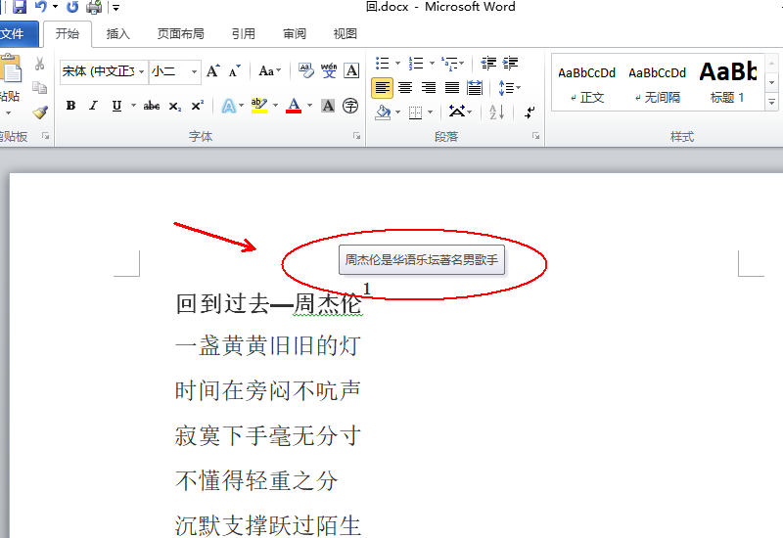Image resolution: width=783 pixels, height=538 pixels.
Task: Toggle bold formatting
Action: [x=70, y=106]
